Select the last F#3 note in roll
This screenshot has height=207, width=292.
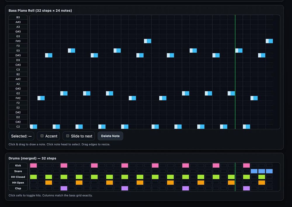[x=267, y=41]
